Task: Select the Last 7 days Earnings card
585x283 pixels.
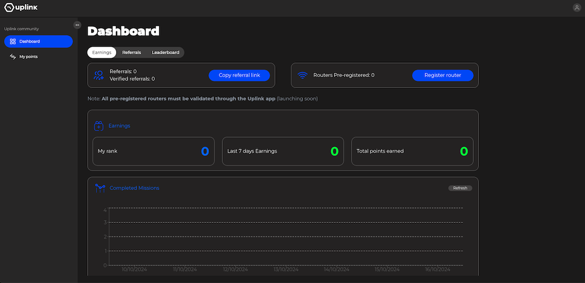Action: point(283,151)
